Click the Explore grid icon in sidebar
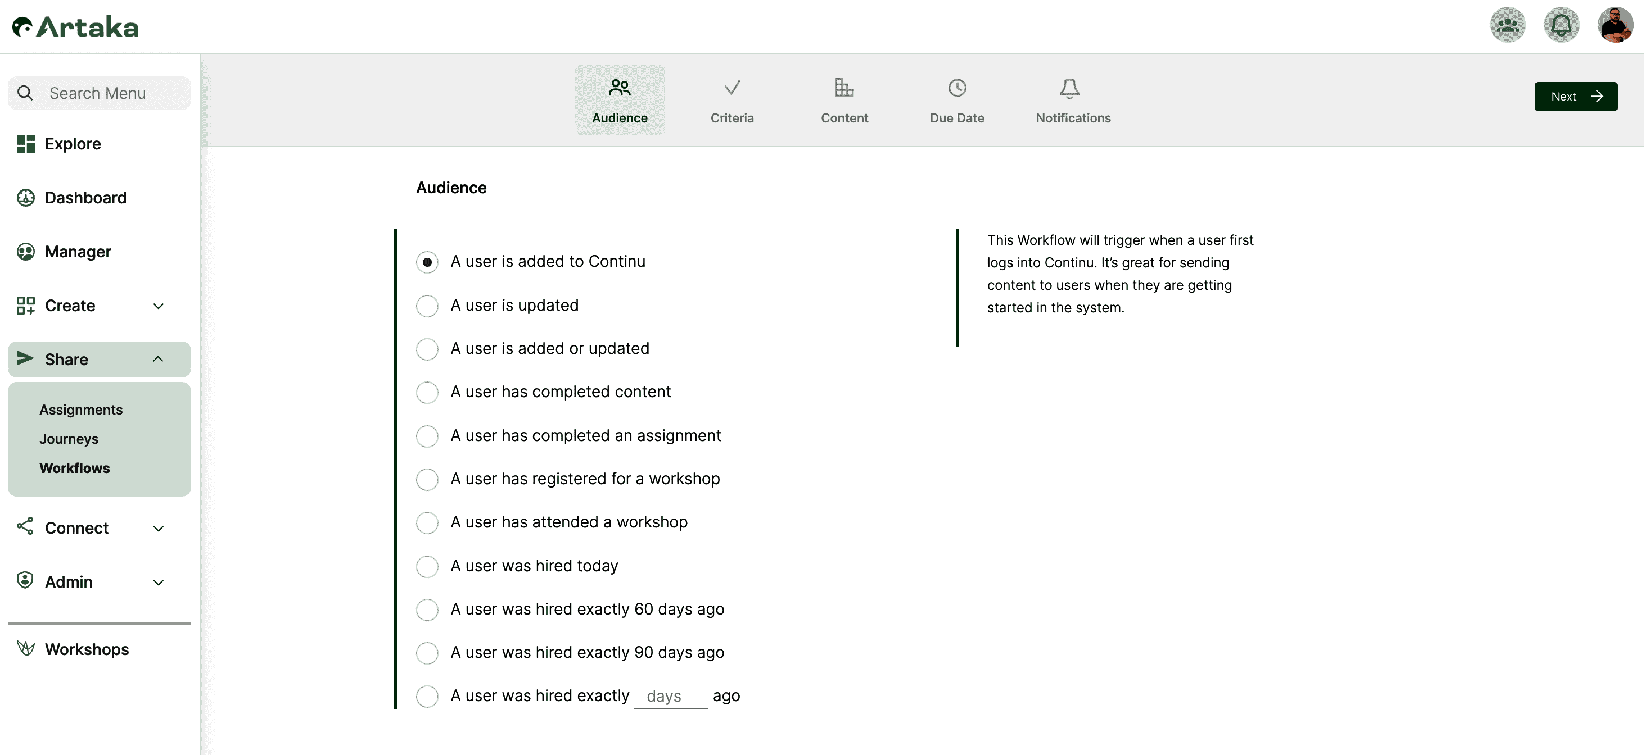This screenshot has height=755, width=1644. coord(25,144)
